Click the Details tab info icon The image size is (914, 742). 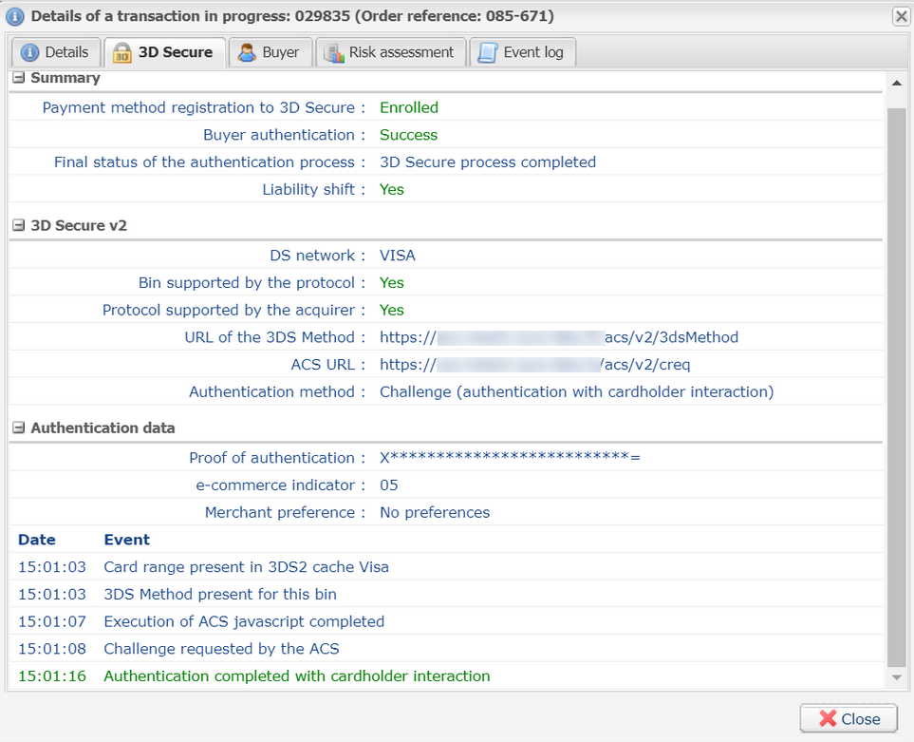coord(30,52)
